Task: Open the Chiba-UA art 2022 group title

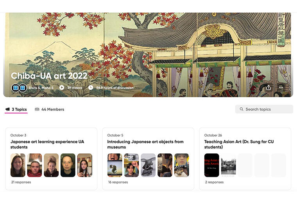Action: click(49, 76)
